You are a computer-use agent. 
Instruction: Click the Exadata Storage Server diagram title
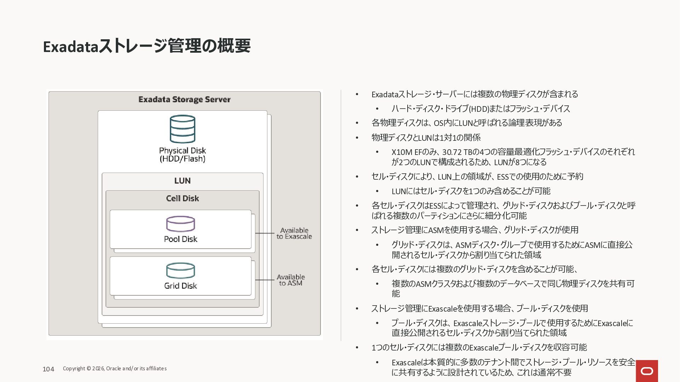tap(184, 99)
